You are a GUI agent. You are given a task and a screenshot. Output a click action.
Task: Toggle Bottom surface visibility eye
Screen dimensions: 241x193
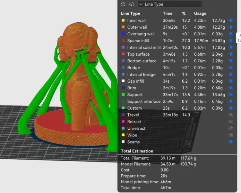231,61
